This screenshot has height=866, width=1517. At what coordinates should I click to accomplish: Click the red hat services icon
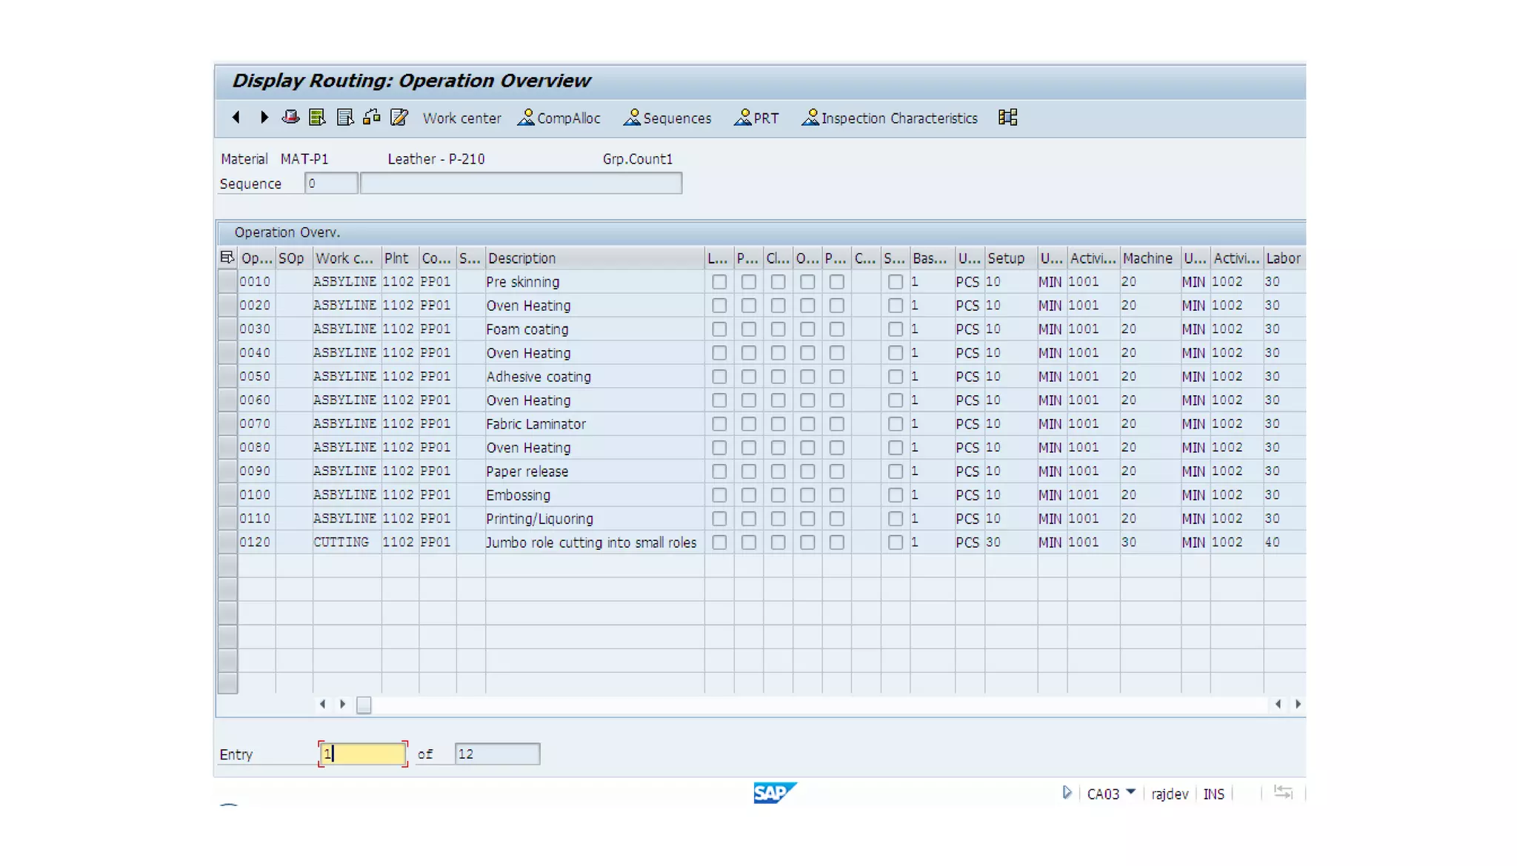[290, 117]
